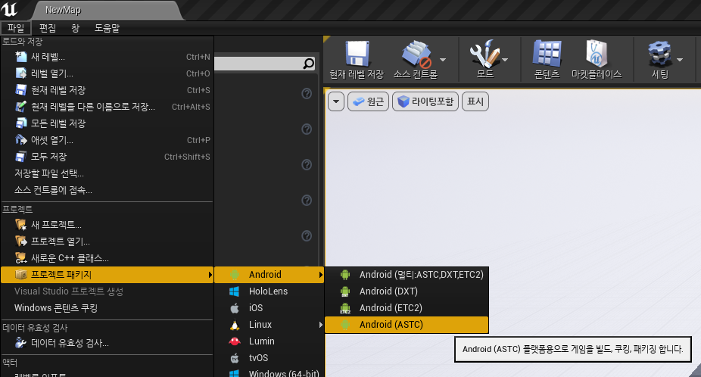Click the Android (멀티) robot icon
Viewport: 701px width, 377px height.
(345, 275)
